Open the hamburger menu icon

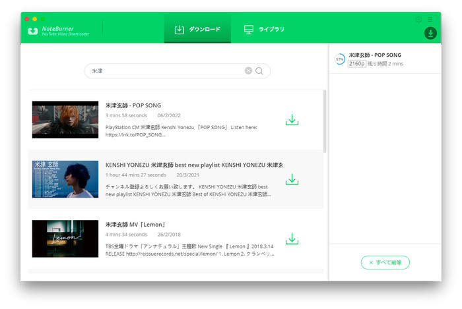click(x=430, y=19)
